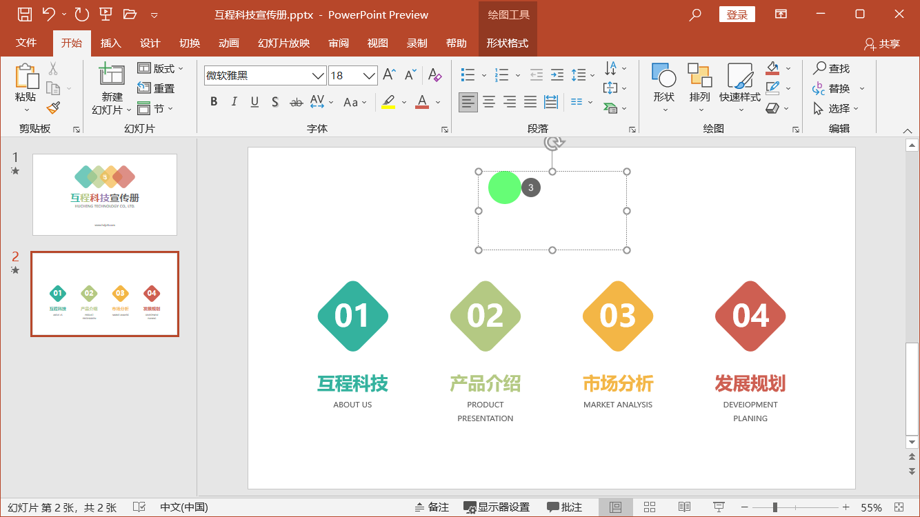
Task: Toggle Bold formatting
Action: 214,102
